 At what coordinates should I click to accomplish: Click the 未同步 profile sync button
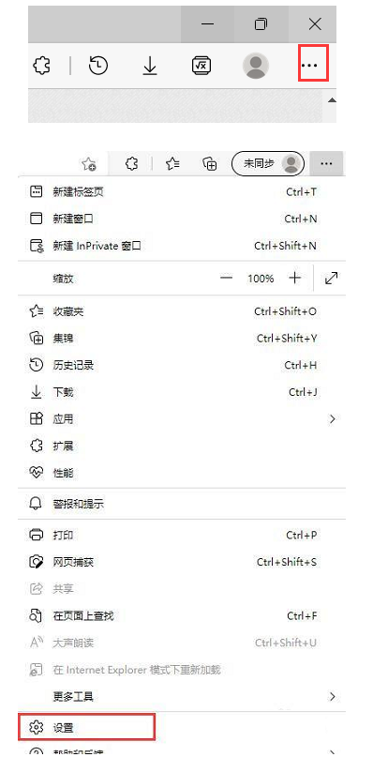tap(268, 163)
